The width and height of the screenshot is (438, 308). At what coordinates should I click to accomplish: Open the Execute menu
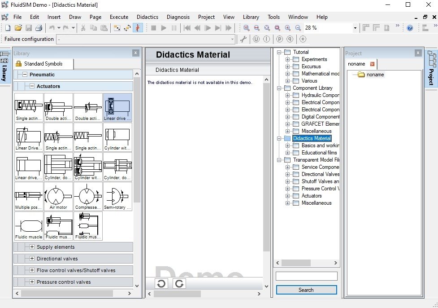click(x=119, y=17)
